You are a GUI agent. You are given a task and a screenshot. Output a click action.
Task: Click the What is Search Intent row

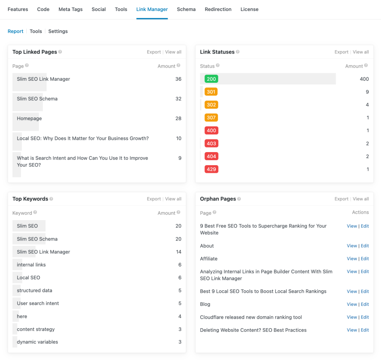(97, 164)
